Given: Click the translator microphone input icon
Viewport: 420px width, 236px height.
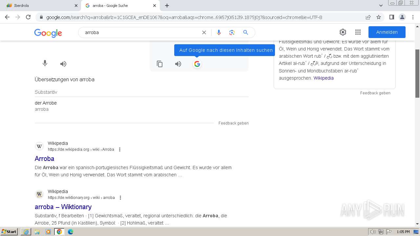Looking at the screenshot, I should click(x=45, y=64).
